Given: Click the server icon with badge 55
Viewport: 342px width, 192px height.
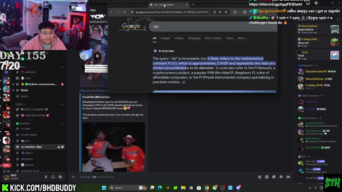Looking at the screenshot, I should 6,115.
